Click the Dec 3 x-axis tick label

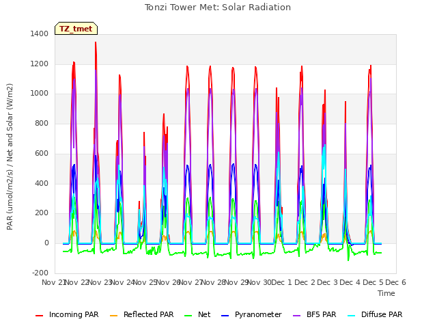328,282
